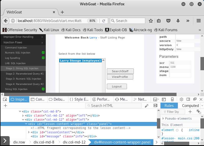Open the Style Editor tab

79,99
